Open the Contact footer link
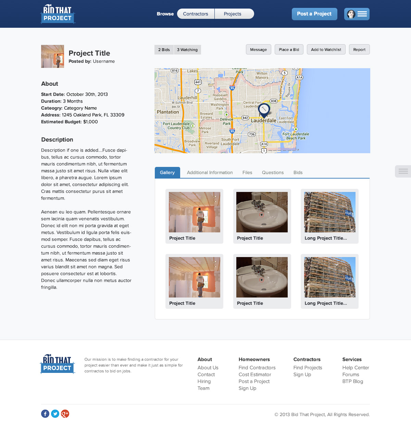This screenshot has width=411, height=425. 206,375
